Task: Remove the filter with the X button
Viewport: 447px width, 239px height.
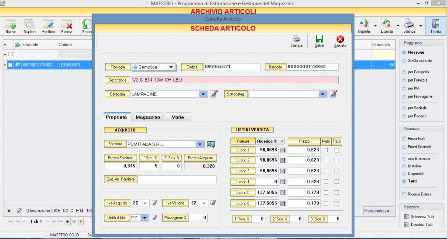Action: coord(9,211)
